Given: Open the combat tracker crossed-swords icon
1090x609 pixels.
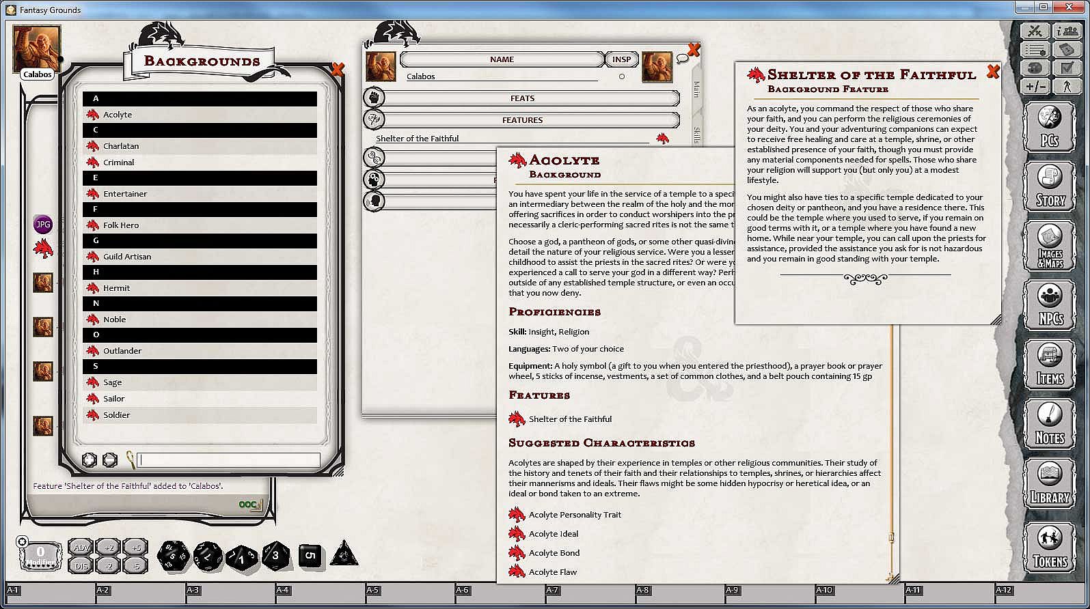Looking at the screenshot, I should (x=1035, y=31).
